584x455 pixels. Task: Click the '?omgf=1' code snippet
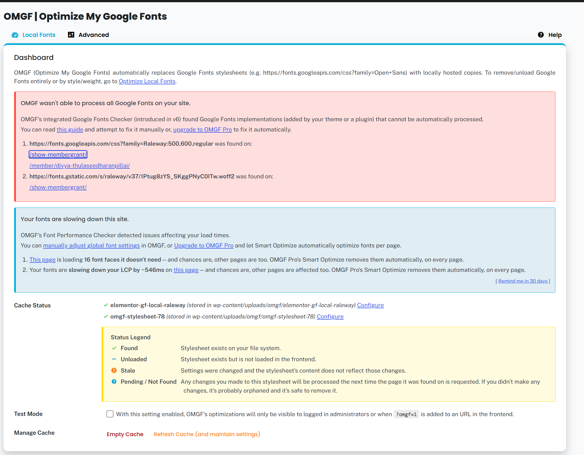point(406,414)
